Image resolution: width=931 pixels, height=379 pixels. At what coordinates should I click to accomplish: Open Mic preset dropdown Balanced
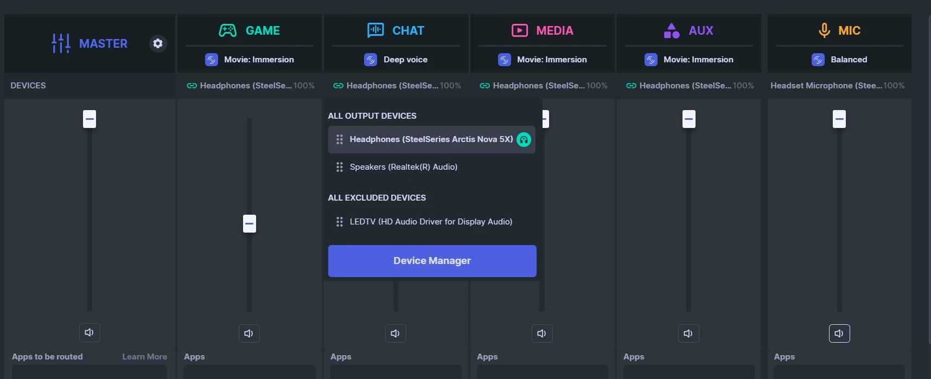click(839, 60)
